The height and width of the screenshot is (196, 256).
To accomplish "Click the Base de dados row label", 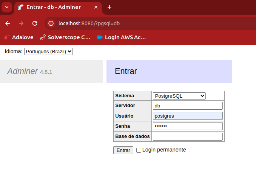I will 133,136.
